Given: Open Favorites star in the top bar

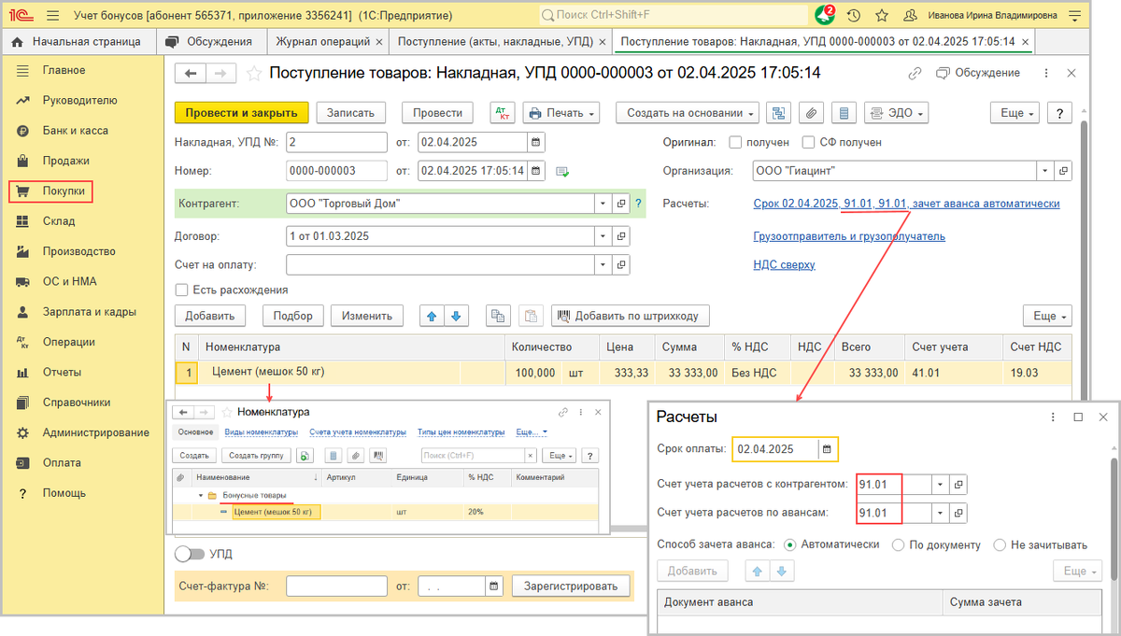Looking at the screenshot, I should [881, 15].
